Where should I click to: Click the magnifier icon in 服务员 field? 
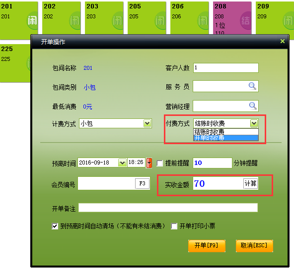tap(252, 86)
